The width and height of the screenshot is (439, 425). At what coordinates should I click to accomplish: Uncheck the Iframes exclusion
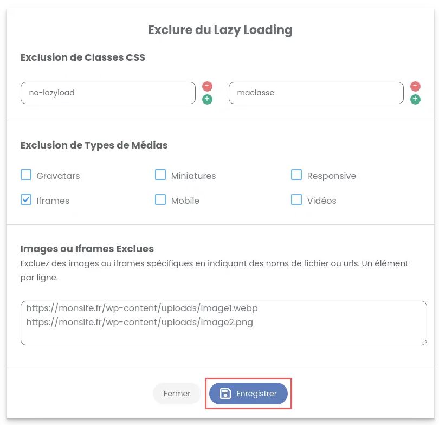26,199
